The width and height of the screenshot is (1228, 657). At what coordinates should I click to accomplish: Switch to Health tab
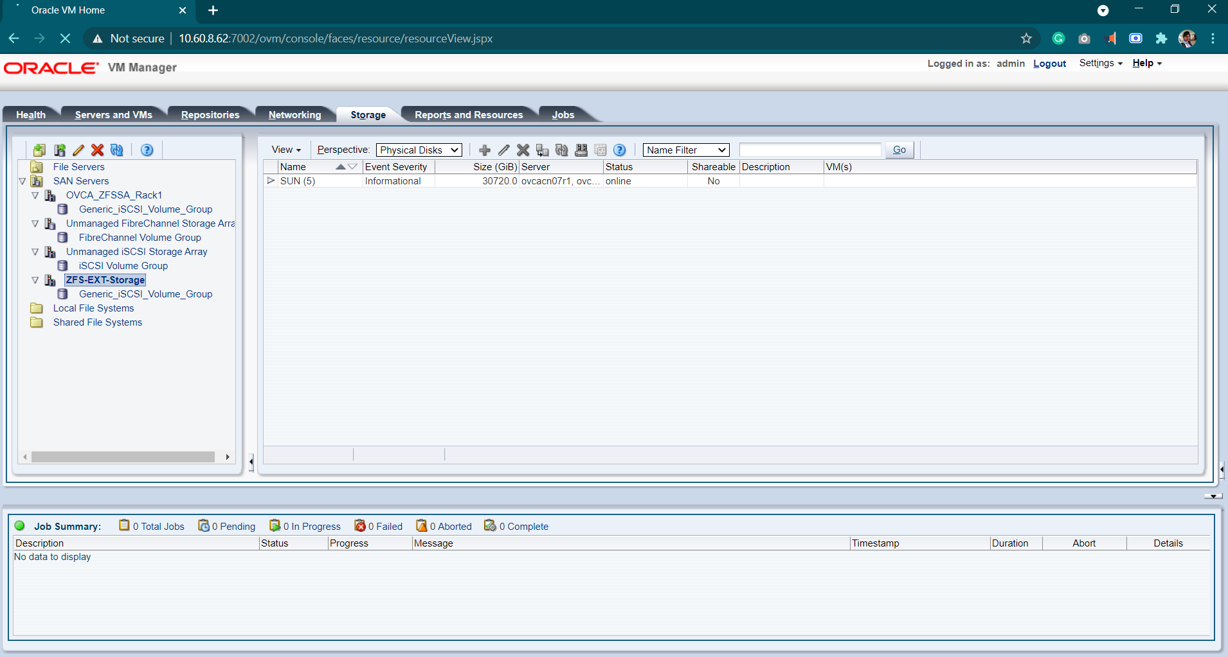coord(31,114)
